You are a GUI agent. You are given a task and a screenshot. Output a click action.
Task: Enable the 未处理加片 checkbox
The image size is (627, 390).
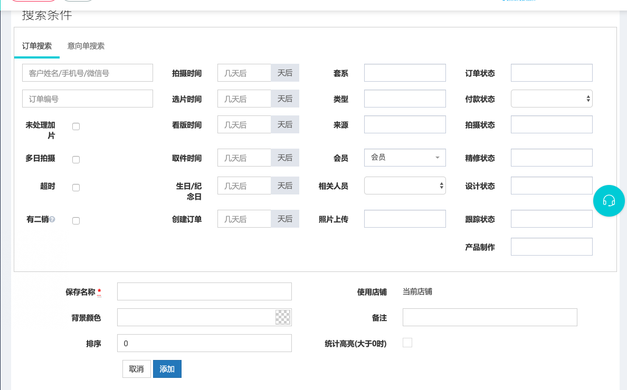tap(76, 126)
